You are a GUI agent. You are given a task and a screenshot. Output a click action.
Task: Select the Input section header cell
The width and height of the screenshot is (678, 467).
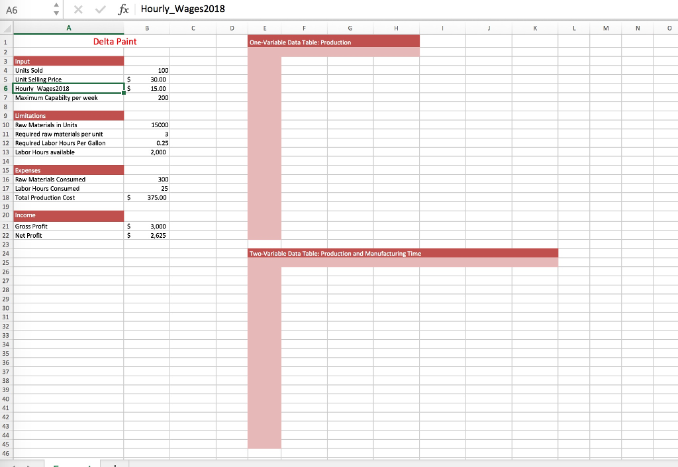(69, 62)
